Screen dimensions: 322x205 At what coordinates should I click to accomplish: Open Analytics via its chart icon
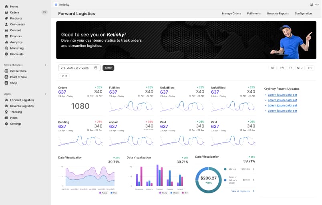pyautogui.click(x=6, y=42)
